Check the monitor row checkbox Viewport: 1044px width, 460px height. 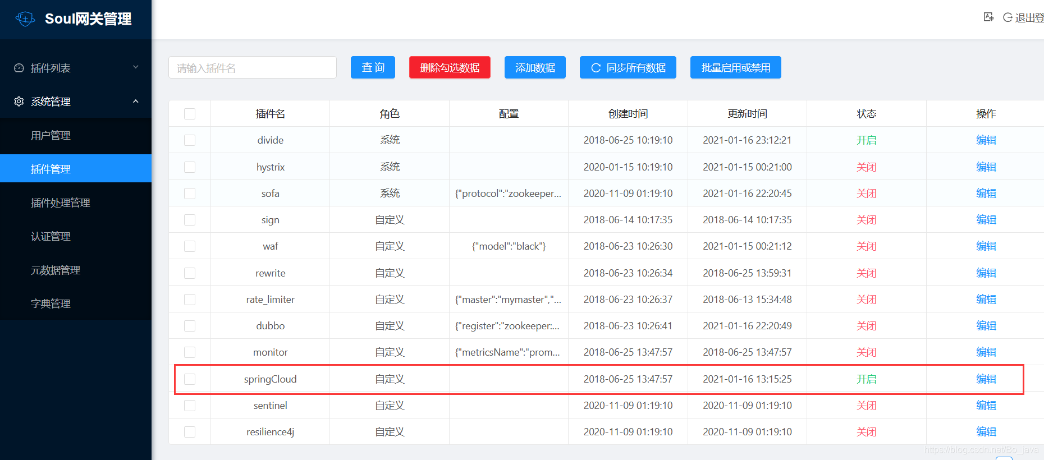(190, 352)
